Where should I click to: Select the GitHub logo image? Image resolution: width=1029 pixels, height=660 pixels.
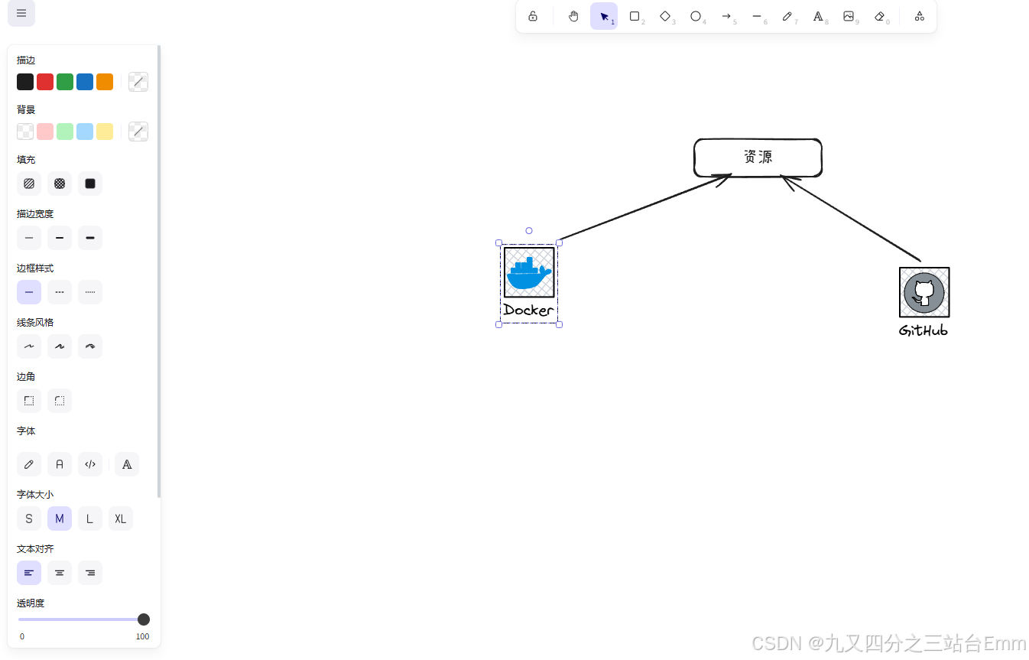point(924,292)
